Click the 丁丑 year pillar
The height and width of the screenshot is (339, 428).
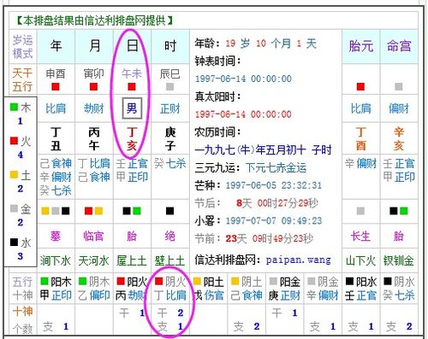tap(56, 139)
